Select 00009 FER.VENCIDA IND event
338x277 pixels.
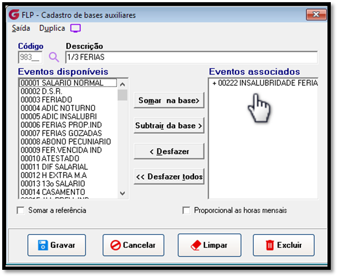[x=68, y=150]
